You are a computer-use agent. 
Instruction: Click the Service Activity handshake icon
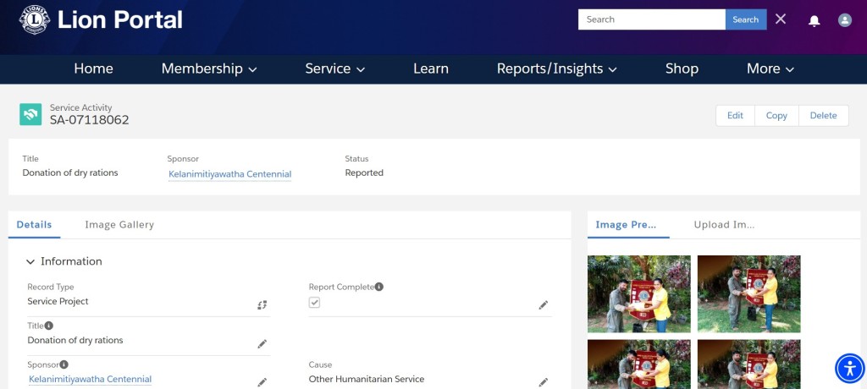pos(30,114)
